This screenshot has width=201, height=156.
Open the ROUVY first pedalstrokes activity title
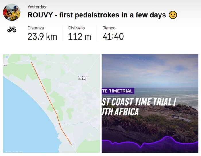[x=96, y=15]
